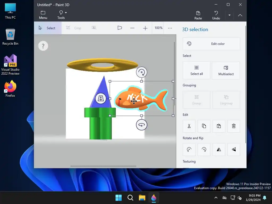Paste using the Edit section clipboard icon
This screenshot has width=272, height=204.
[x=219, y=126]
